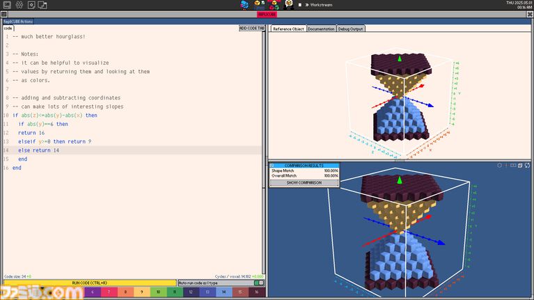Open the Debug Output tab
This screenshot has height=300, width=534.
[350, 29]
